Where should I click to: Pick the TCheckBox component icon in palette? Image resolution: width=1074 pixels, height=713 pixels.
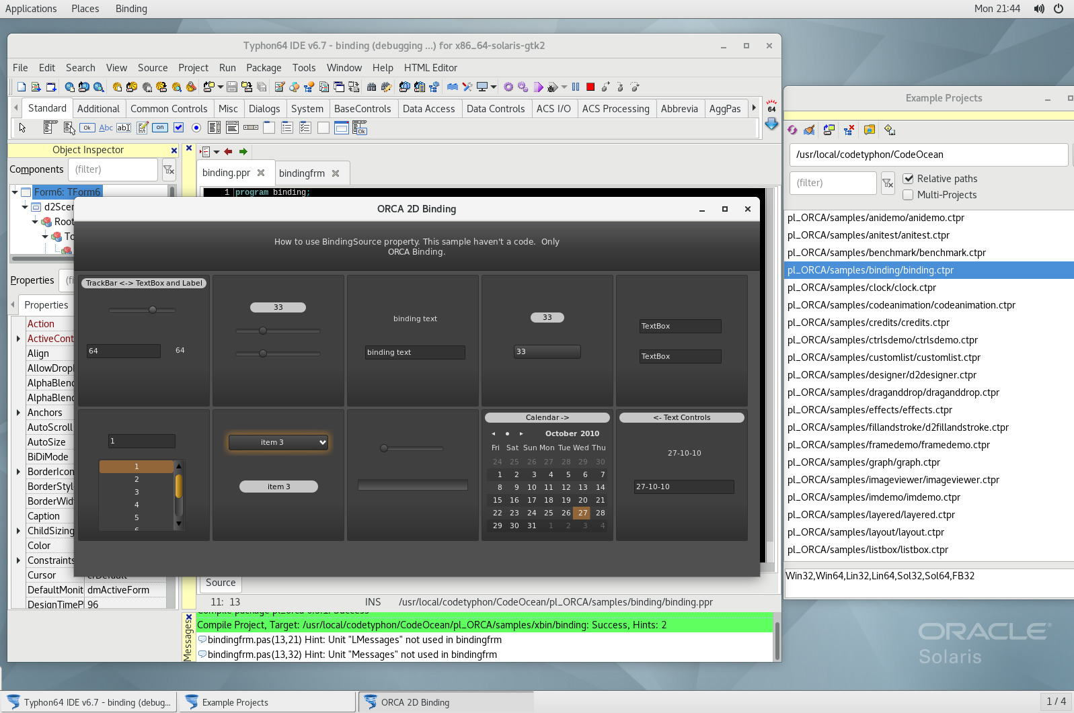pos(178,128)
